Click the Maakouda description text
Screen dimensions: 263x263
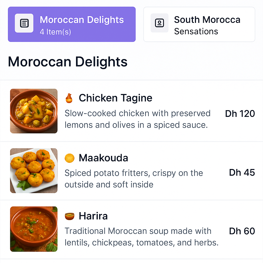coord(134,179)
